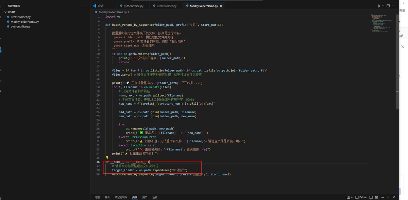Select pythonoffice.py in the file tree
408x200 pixels.
point(20,26)
